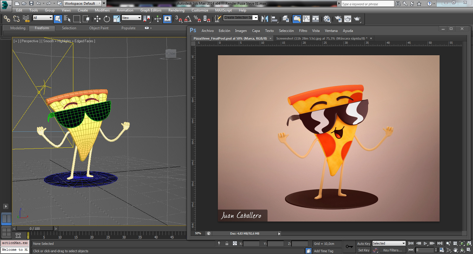Click the Align tool icon
The image size is (473, 254).
[x=274, y=19]
